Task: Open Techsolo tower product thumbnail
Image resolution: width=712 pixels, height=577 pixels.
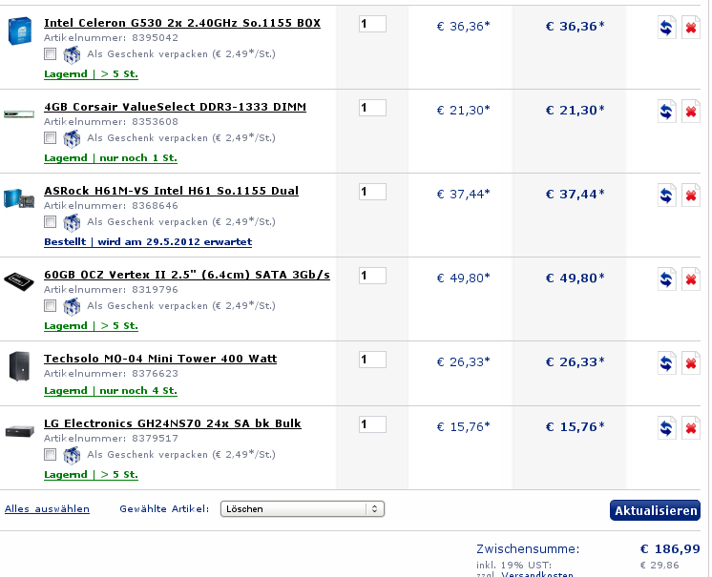Action: (x=19, y=365)
